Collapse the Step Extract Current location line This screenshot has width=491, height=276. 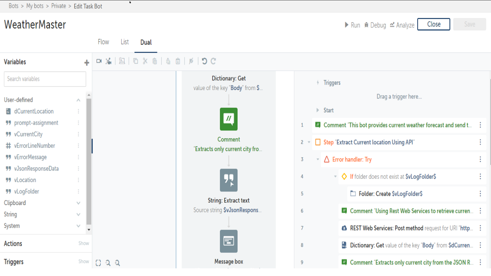point(309,142)
